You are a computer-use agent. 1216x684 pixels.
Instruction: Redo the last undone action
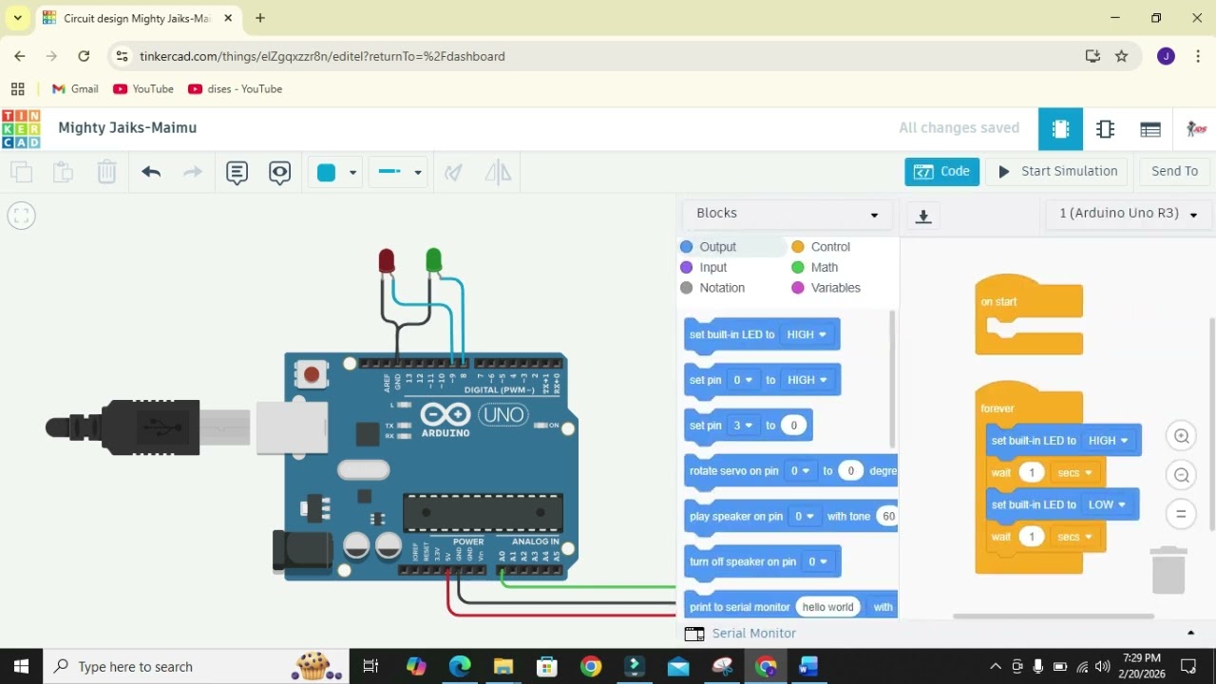click(x=193, y=172)
